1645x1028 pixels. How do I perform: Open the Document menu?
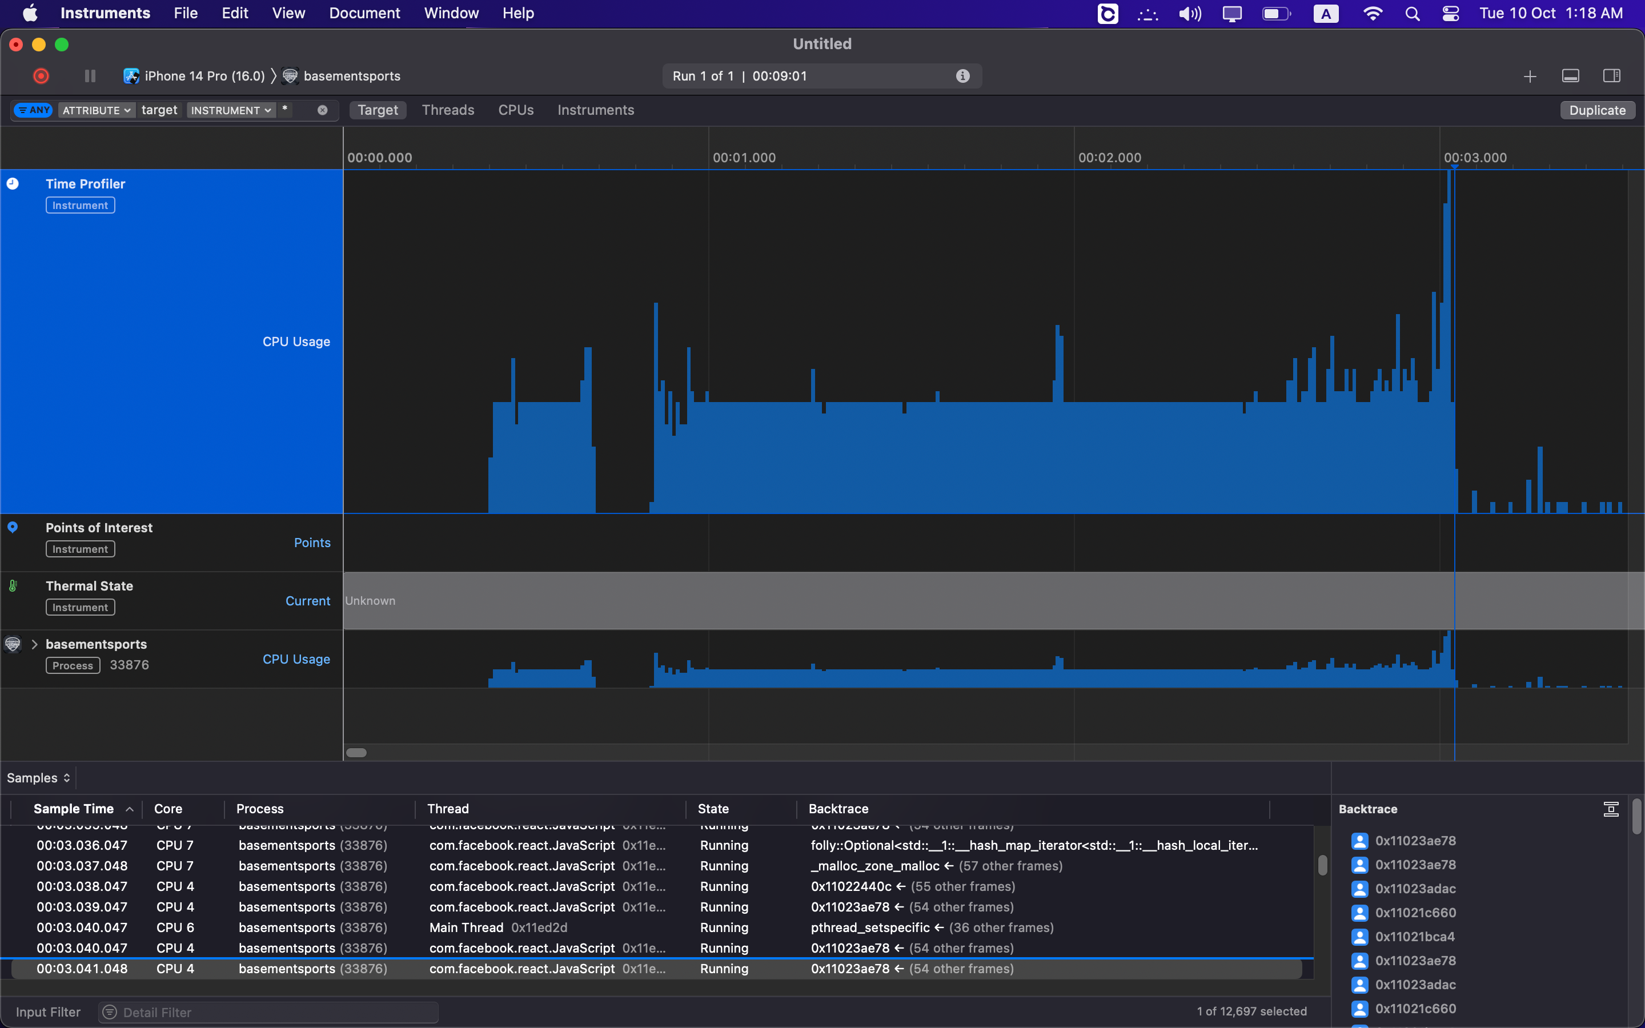click(x=364, y=13)
